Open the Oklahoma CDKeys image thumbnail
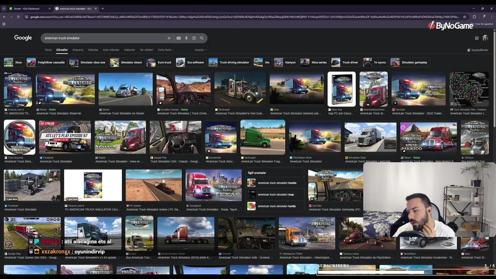Image resolution: width=496 pixels, height=279 pixels. point(475,138)
